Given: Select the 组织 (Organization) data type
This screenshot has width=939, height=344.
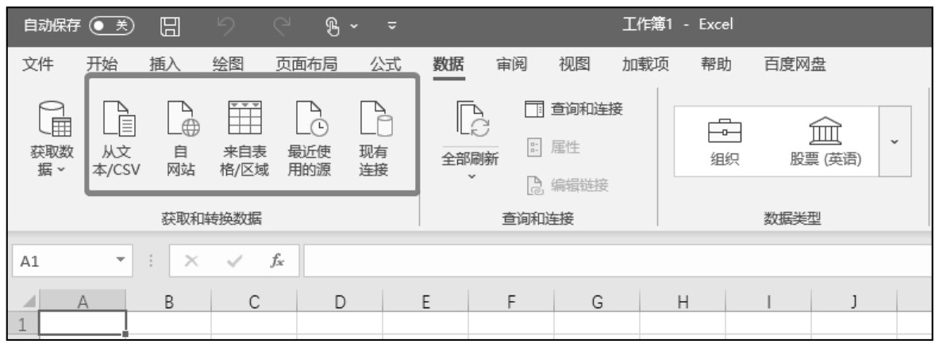Looking at the screenshot, I should pyautogui.click(x=725, y=141).
